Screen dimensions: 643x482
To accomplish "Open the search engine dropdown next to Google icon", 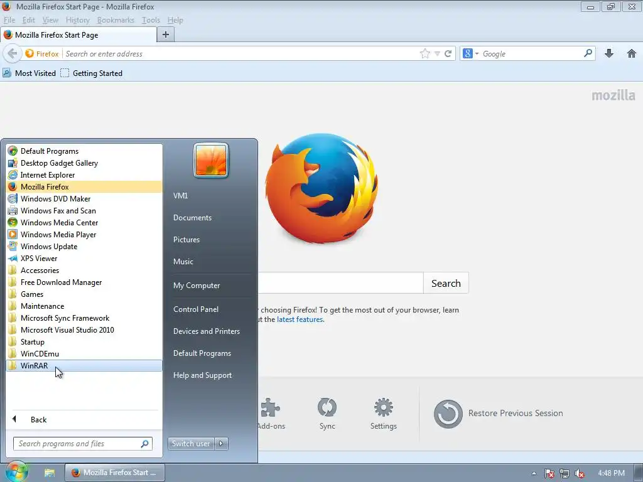I will (x=477, y=54).
